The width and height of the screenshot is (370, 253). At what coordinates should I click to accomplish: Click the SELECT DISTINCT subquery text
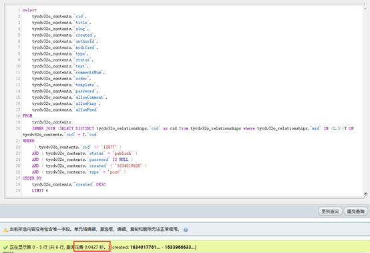coord(77,128)
